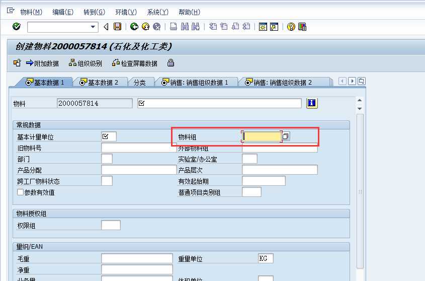Click the 检查屏幕数据 button

coord(135,63)
